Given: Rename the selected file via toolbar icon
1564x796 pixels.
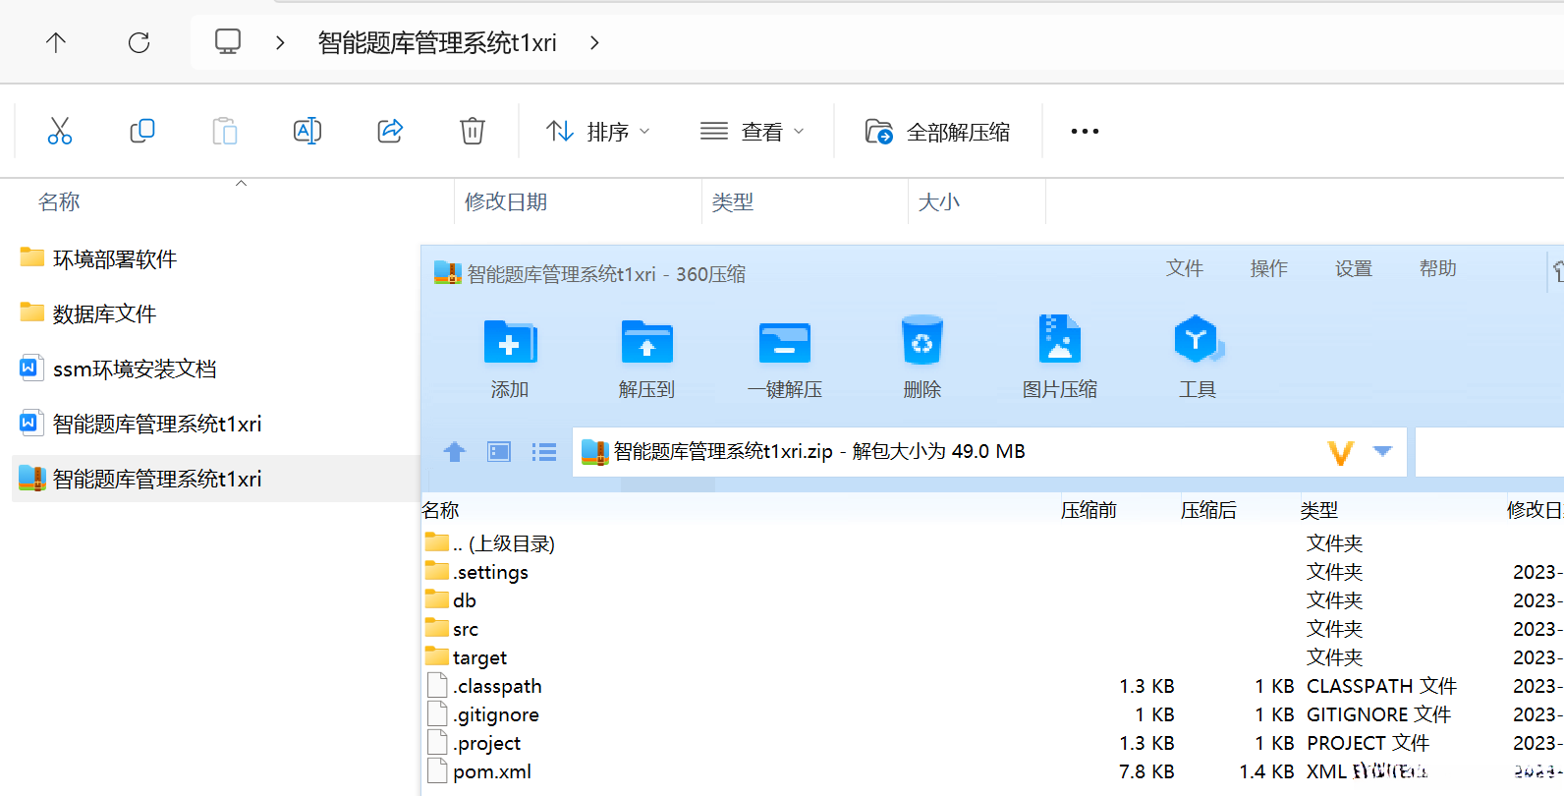Looking at the screenshot, I should pyautogui.click(x=307, y=131).
